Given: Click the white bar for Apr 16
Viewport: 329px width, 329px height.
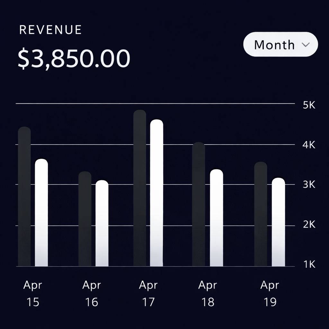Looking at the screenshot, I should (x=102, y=223).
